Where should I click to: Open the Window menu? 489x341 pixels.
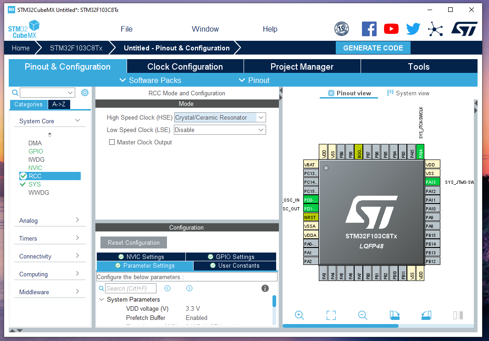pyautogui.click(x=205, y=29)
